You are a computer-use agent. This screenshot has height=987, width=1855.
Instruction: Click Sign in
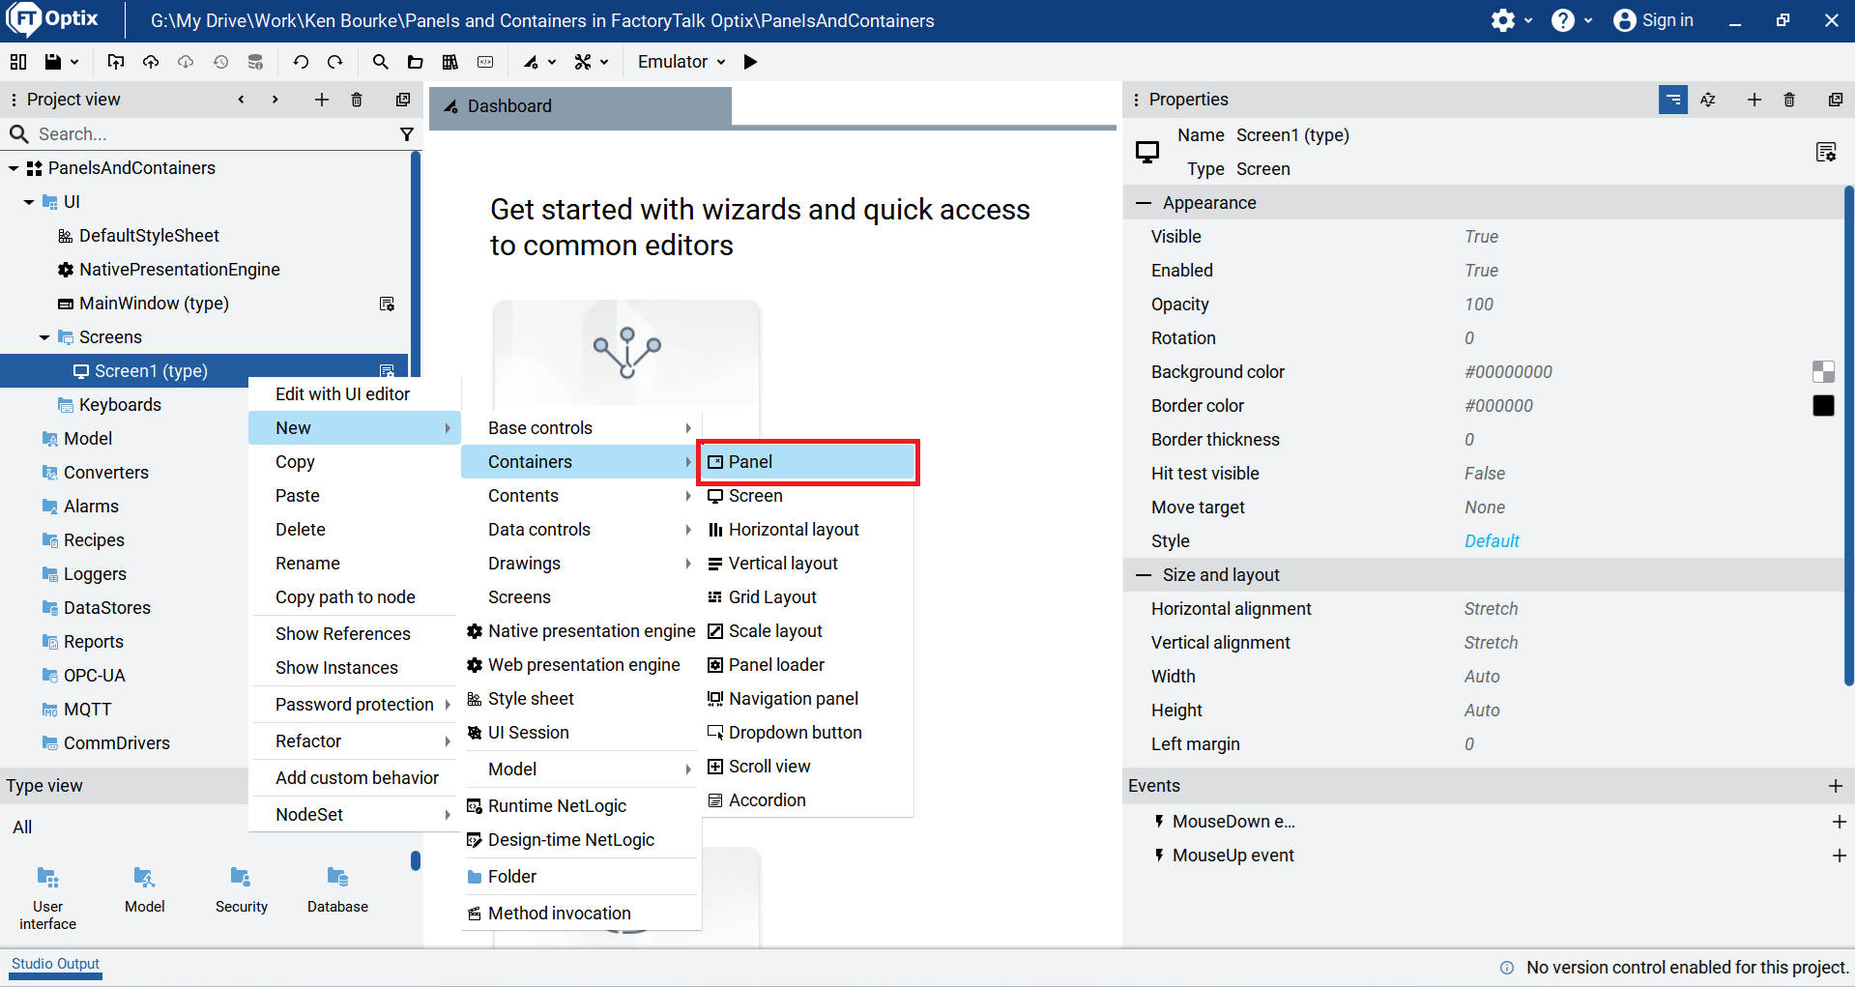click(x=1654, y=20)
